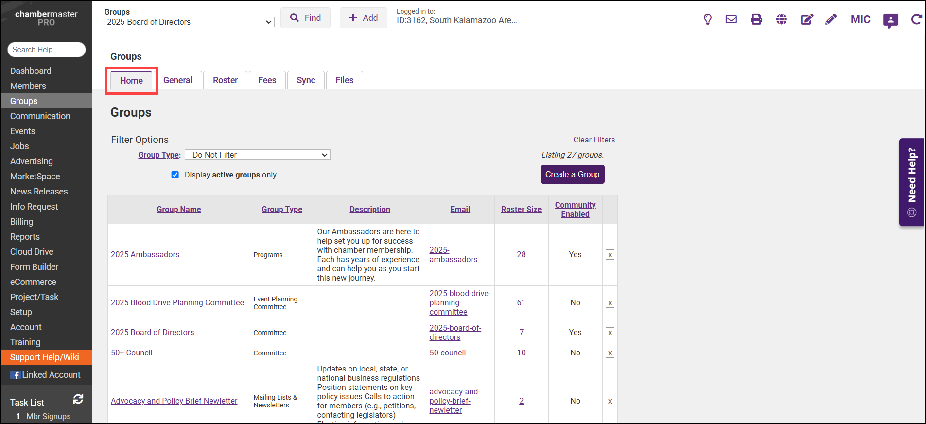Screen dimensions: 926x424
Task: Click the Search Help input field
Action: pos(47,50)
